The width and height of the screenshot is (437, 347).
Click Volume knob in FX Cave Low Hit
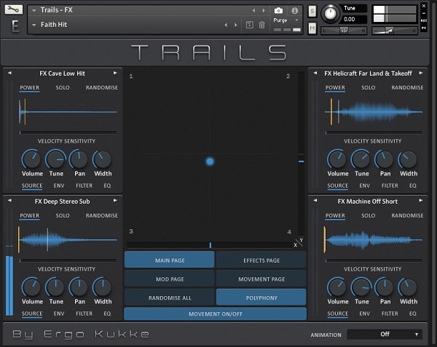31,159
